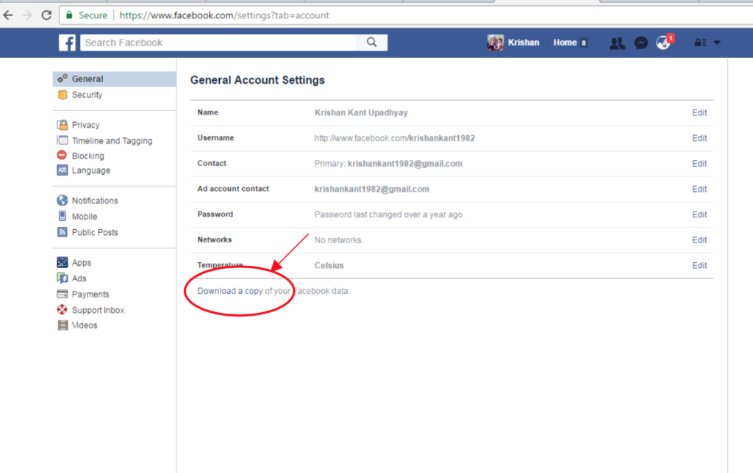This screenshot has height=473, width=753.
Task: Open the Privacy Shortcuts lock icon
Action: tap(700, 43)
